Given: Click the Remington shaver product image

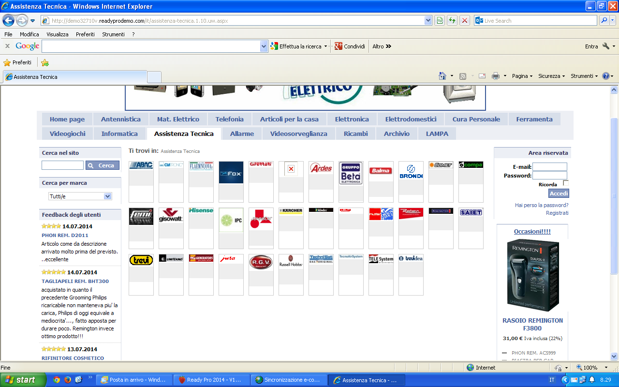Looking at the screenshot, I should tap(532, 275).
